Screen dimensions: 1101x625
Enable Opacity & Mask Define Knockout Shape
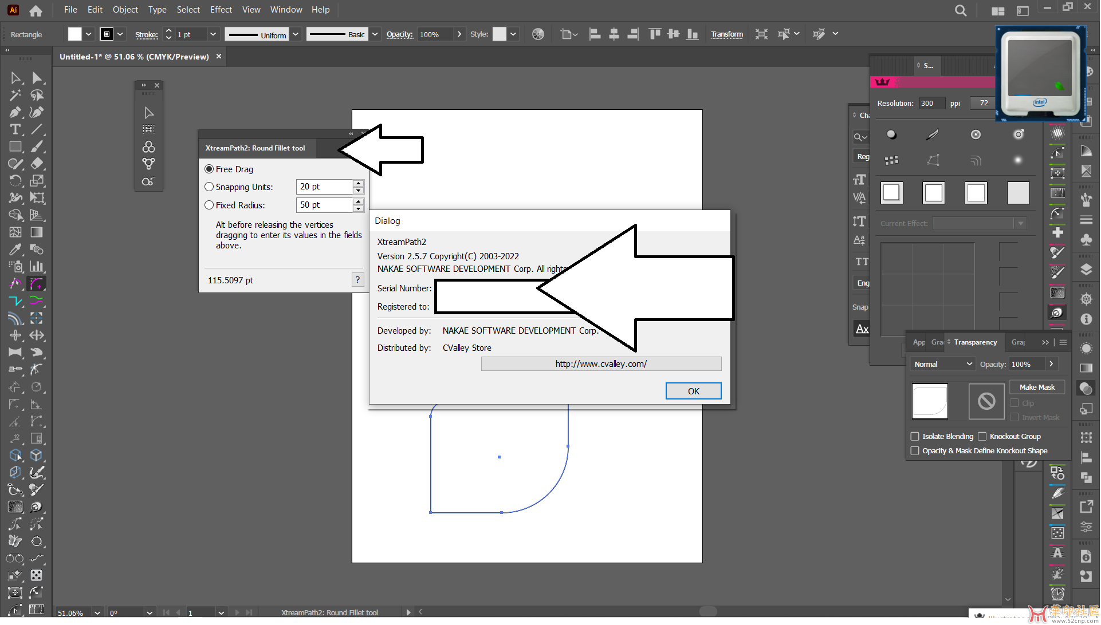point(915,451)
